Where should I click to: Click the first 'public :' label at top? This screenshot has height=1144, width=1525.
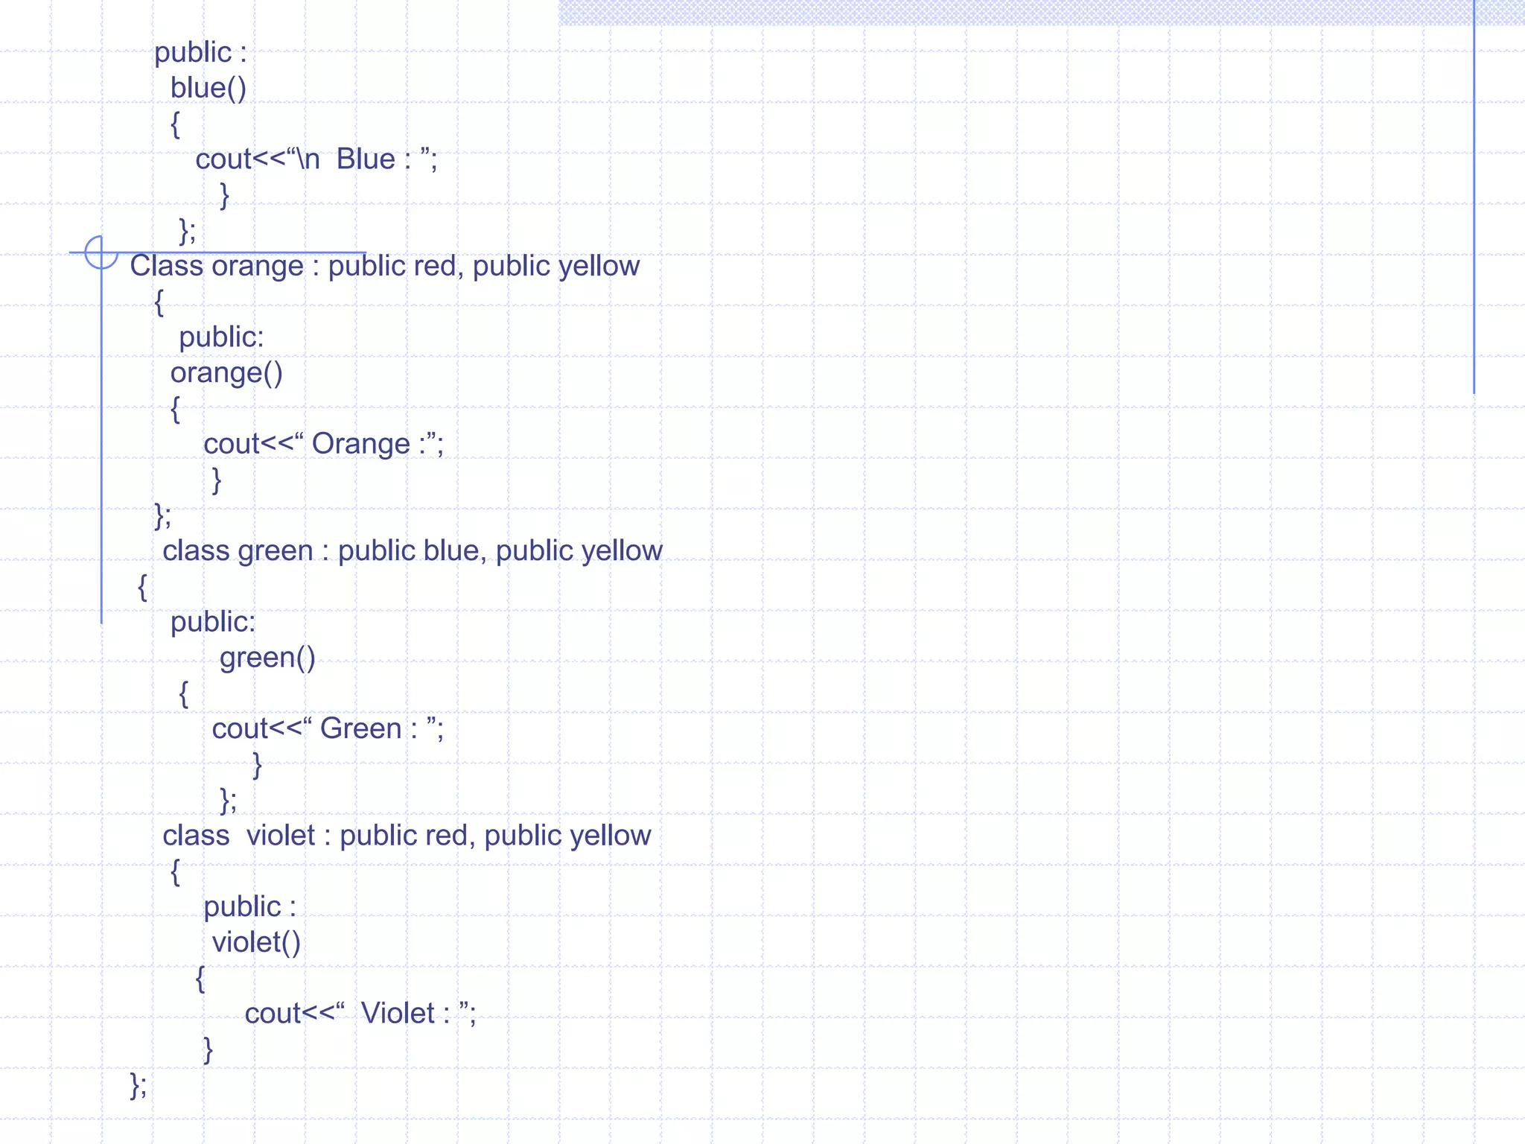coord(200,53)
